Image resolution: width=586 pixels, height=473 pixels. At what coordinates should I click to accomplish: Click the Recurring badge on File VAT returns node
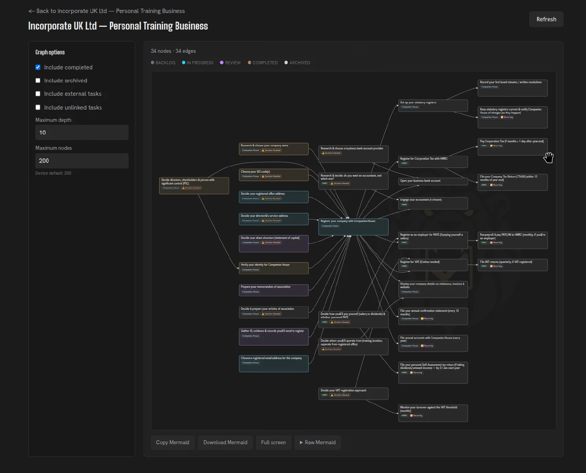click(x=496, y=266)
